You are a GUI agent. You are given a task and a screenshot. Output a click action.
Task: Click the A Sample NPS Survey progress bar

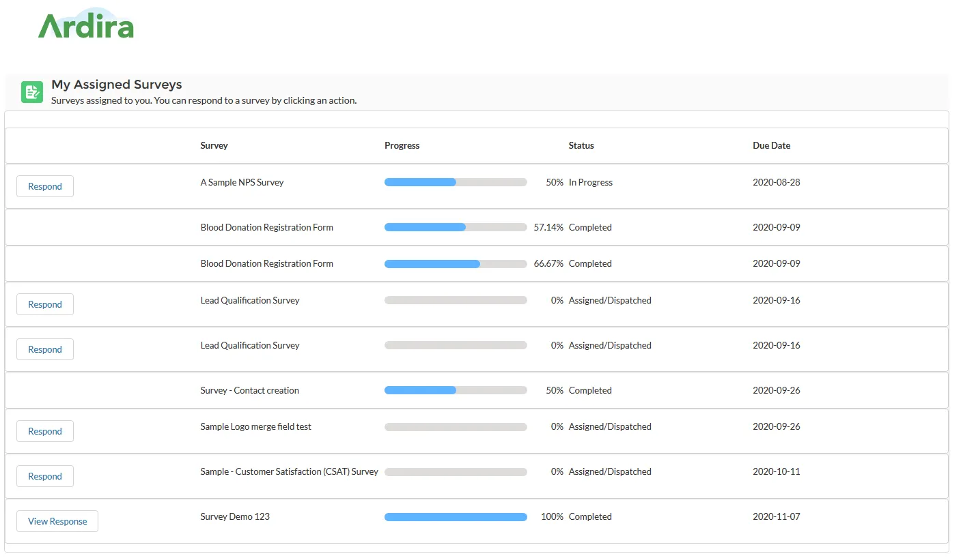(x=456, y=182)
